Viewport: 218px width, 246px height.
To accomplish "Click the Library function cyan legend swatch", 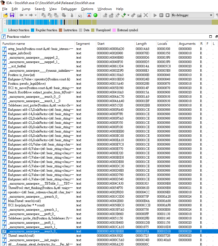I will pyautogui.click(x=5, y=30).
